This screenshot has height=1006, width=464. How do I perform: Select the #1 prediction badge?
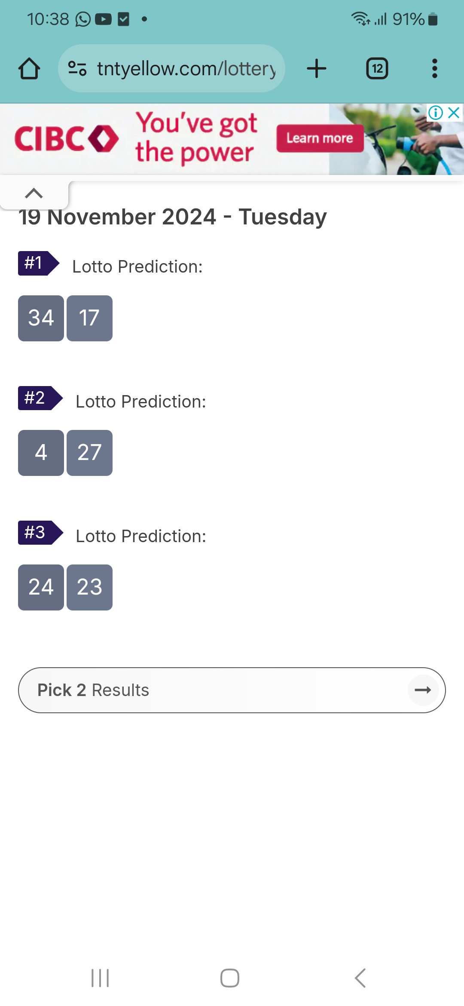click(39, 263)
